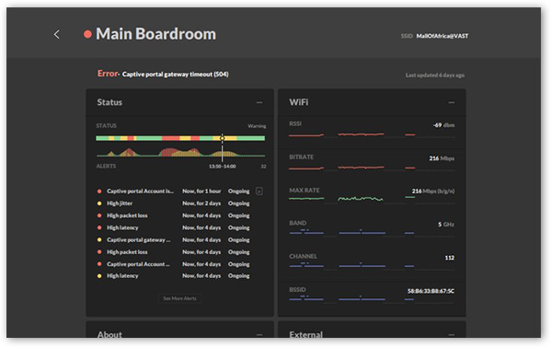The image size is (552, 348).
Task: Select the timeline marker on status bar
Action: pyautogui.click(x=222, y=138)
